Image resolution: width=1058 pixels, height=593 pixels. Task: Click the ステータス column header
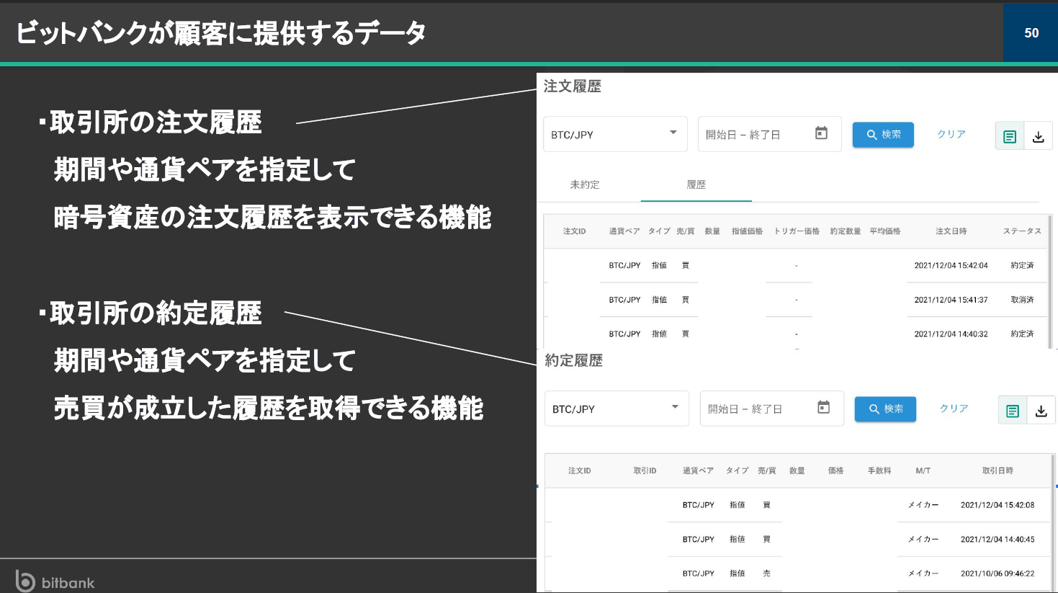pyautogui.click(x=1022, y=231)
